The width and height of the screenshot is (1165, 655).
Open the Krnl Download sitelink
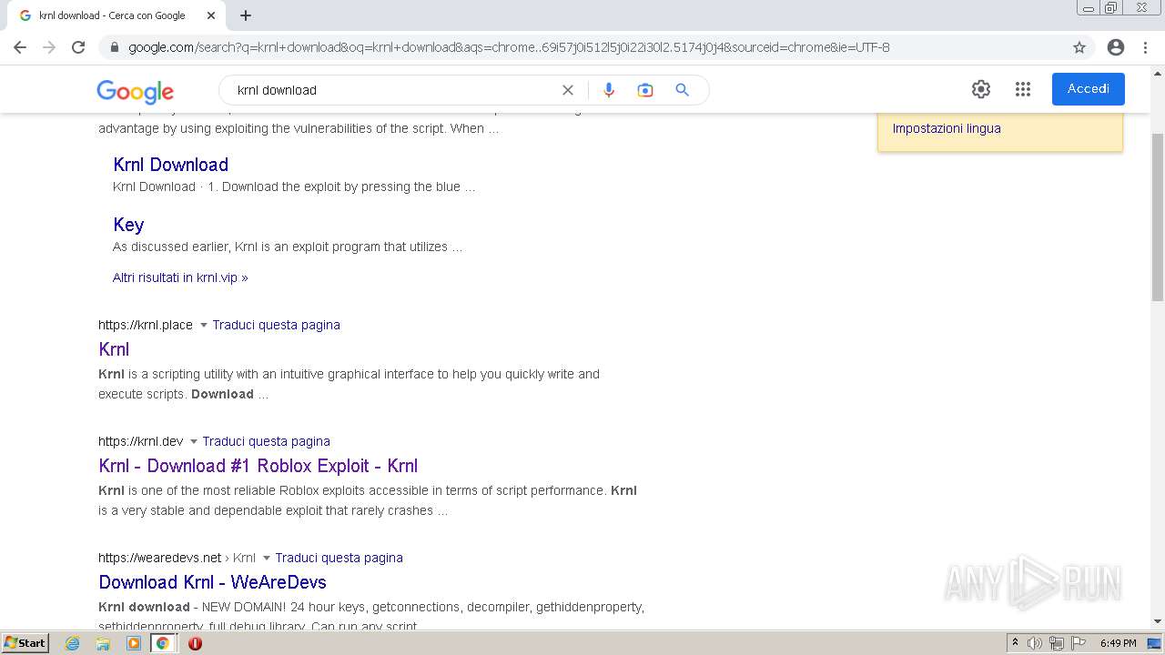[x=170, y=165]
